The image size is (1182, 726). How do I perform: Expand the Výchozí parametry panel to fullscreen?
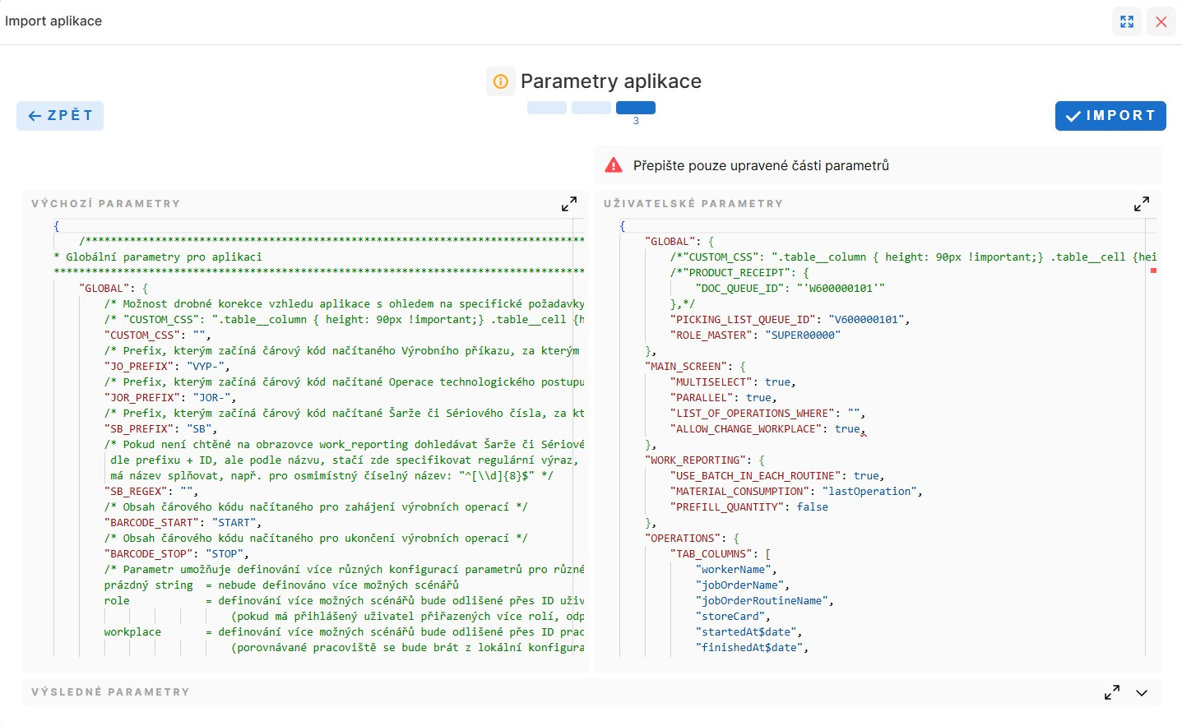coord(569,204)
